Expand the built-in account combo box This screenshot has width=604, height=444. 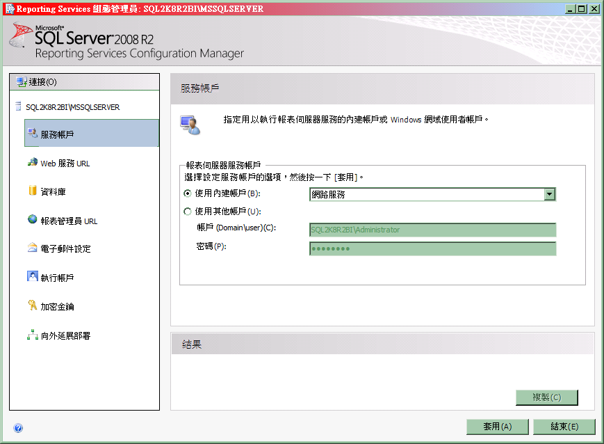point(550,193)
